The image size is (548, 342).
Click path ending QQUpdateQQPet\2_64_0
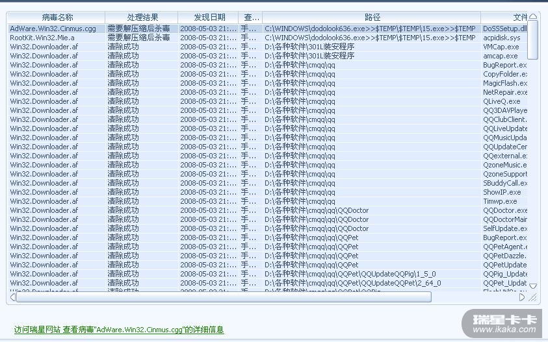[x=352, y=283]
